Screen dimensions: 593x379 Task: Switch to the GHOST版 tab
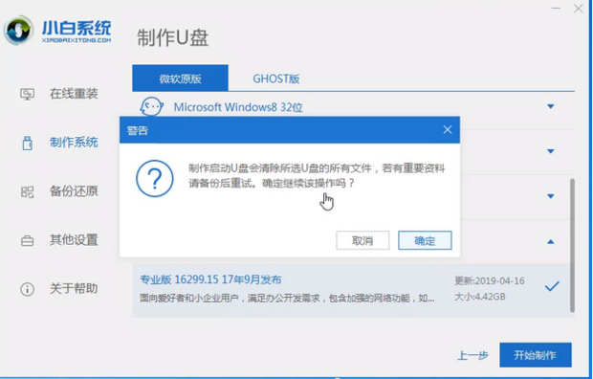(x=276, y=78)
